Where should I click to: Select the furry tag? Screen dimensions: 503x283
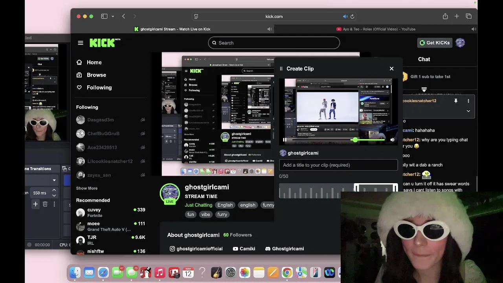coord(222,214)
